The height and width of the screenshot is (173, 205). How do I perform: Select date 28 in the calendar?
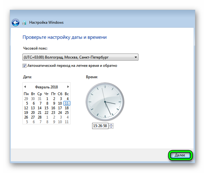pos(40,117)
